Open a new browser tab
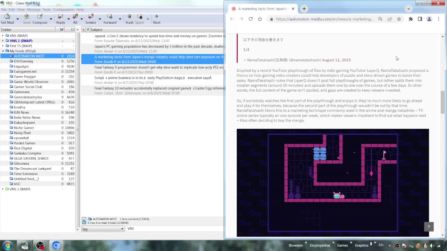This screenshot has height=251, width=447. [x=304, y=9]
